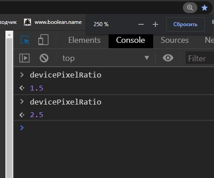
Task: Open the www.boolean.name bookmark
Action: [x=58, y=22]
